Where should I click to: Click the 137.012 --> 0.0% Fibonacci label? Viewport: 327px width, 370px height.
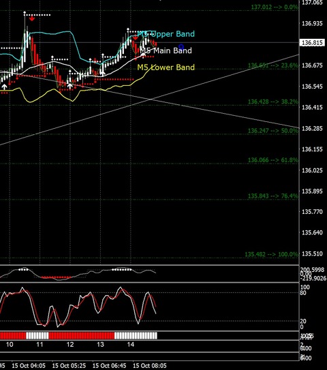point(275,7)
